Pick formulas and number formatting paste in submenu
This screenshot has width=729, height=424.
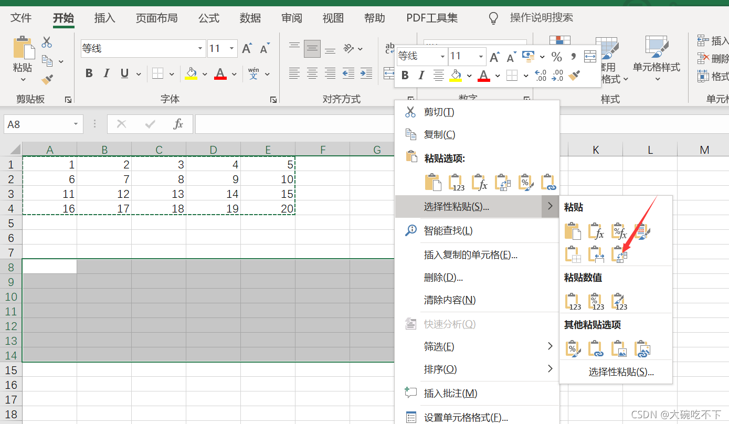[x=620, y=231]
